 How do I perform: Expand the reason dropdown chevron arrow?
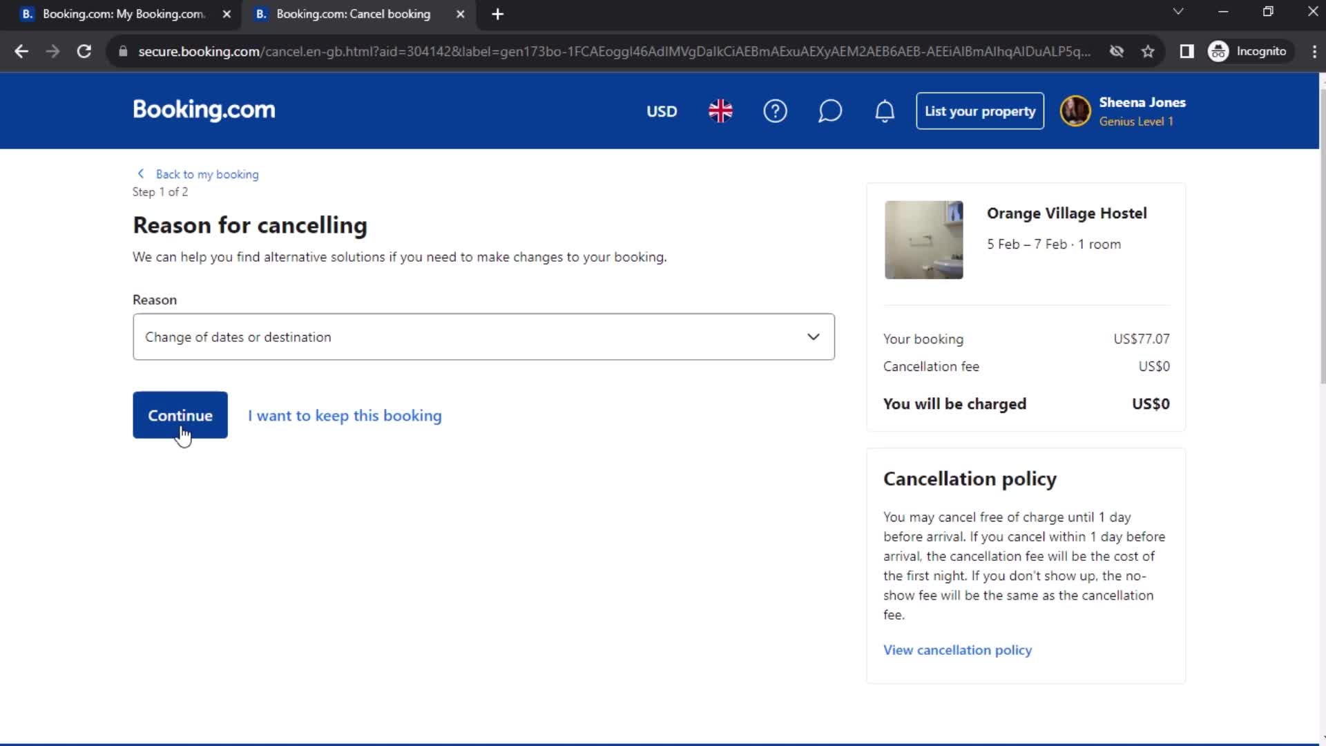[813, 336]
